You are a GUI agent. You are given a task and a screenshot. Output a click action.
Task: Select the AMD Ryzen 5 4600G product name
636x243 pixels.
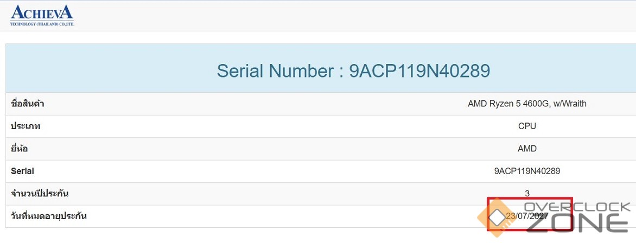click(526, 104)
